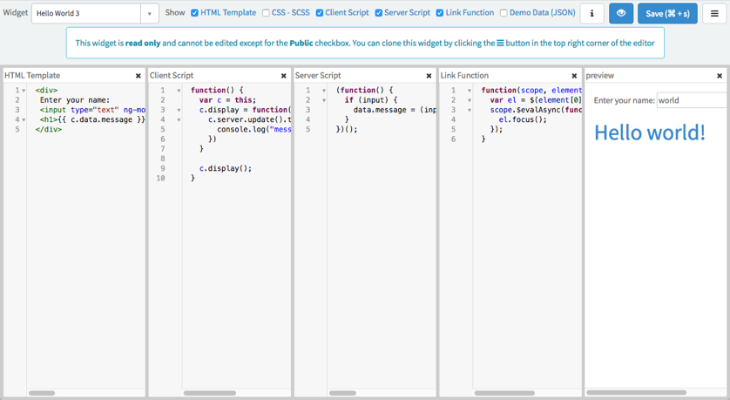Toggle preview with the eye button
This screenshot has height=400, width=730.
tap(621, 13)
